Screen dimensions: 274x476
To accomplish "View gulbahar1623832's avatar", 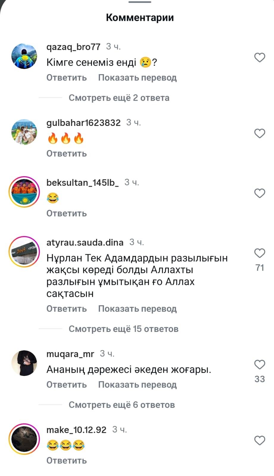I will [24, 132].
